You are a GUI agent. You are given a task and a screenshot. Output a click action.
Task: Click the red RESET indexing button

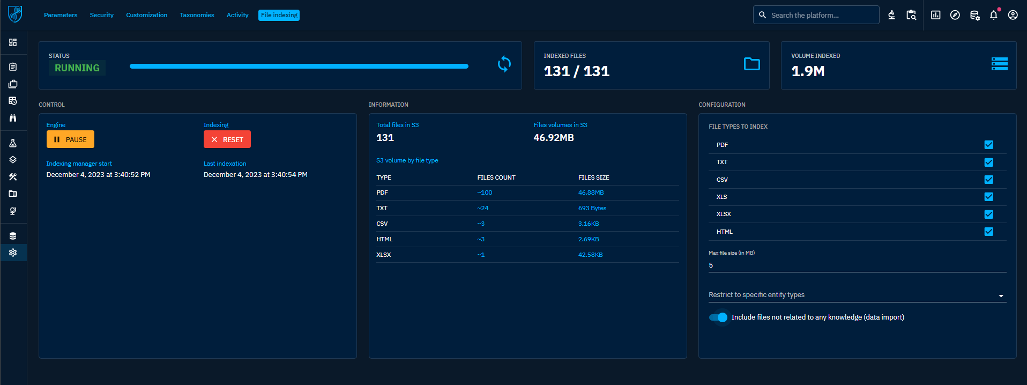click(x=227, y=139)
